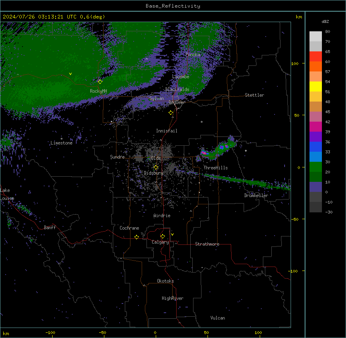This screenshot has height=338, width=346.
Task: Pick the dark blue 33-36 dBZ legend swatch
Action: (x=315, y=147)
